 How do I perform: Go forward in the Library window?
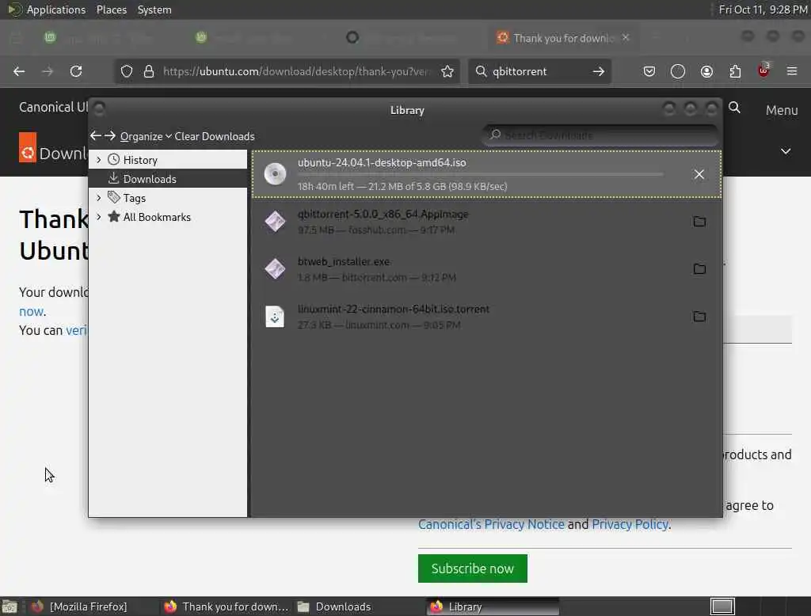tap(109, 135)
